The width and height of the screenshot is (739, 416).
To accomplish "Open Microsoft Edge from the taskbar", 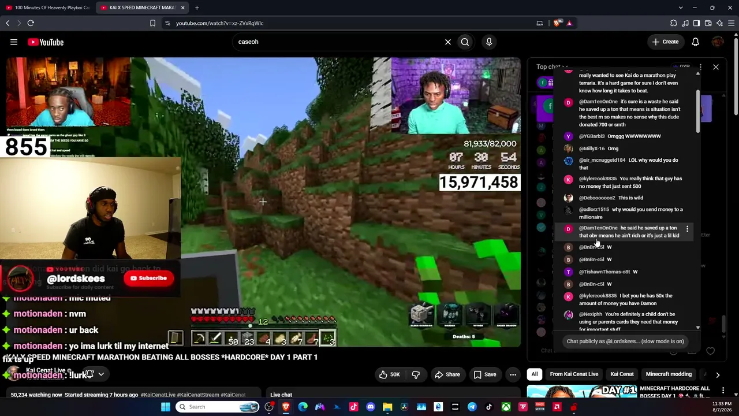I will (x=303, y=407).
